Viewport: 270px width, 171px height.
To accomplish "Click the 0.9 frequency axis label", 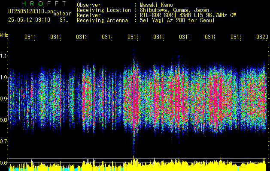I will [3, 99].
